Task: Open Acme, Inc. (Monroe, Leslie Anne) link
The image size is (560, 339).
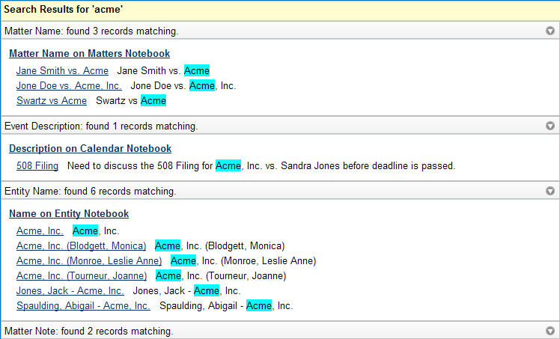Action: tap(89, 261)
